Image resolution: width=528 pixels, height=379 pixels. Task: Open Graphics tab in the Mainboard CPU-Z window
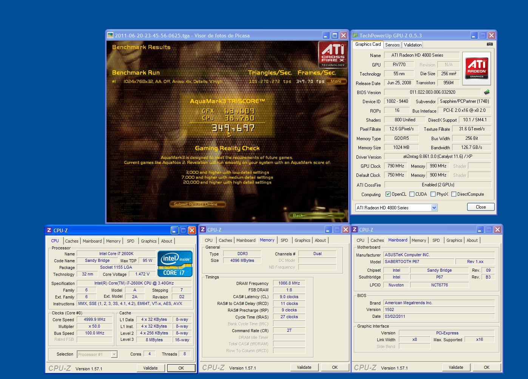point(454,240)
